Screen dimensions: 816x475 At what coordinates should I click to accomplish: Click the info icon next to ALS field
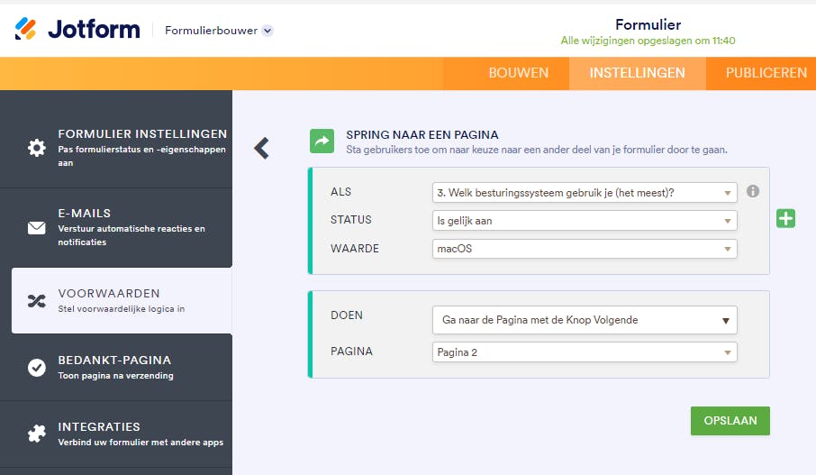(753, 191)
